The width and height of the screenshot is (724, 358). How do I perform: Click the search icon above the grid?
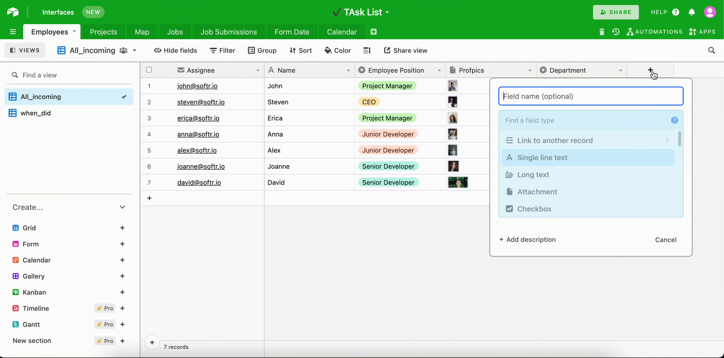(712, 50)
